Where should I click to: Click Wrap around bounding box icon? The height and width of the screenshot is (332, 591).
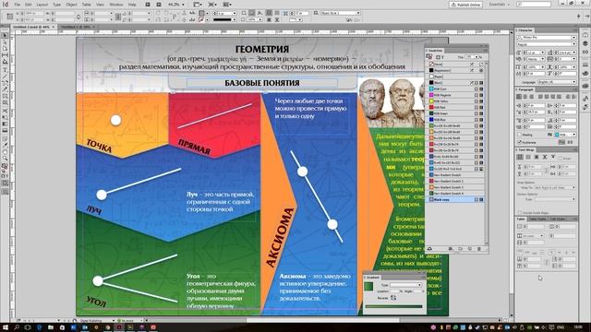click(528, 158)
